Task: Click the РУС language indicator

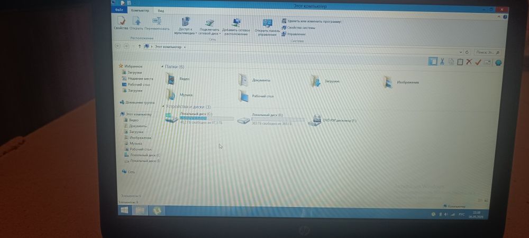Action: pos(461,214)
